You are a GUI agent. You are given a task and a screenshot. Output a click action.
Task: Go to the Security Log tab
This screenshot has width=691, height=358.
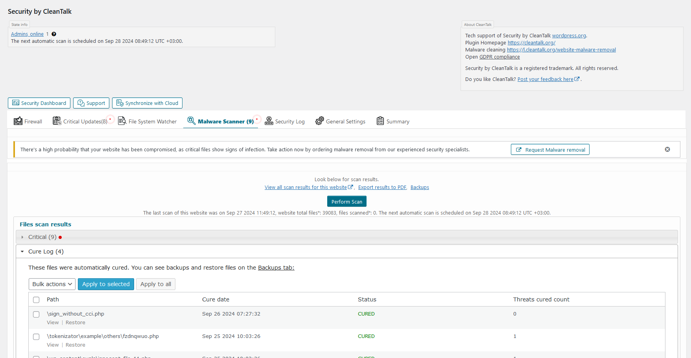pyautogui.click(x=285, y=121)
